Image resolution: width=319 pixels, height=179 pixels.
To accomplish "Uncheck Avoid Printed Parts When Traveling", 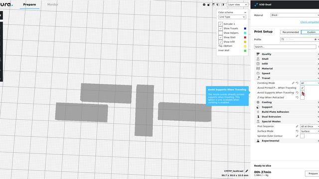I will (303, 88).
